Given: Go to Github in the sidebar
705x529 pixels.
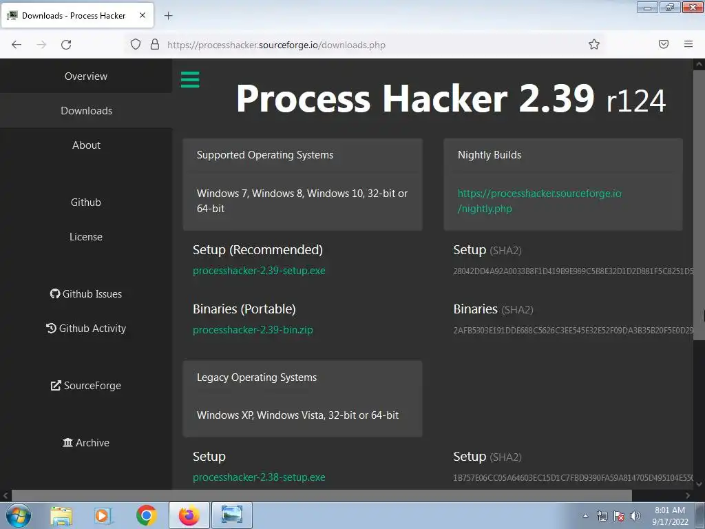Looking at the screenshot, I should 86,202.
